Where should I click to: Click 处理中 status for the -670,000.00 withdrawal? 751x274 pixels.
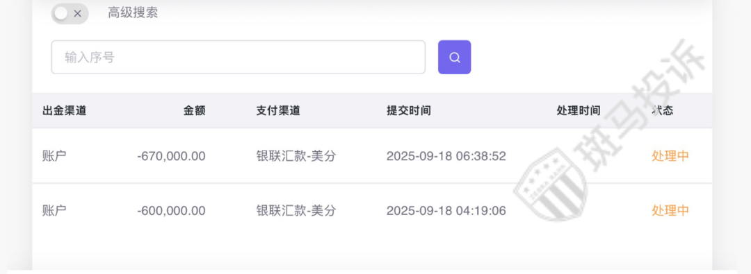pos(670,156)
